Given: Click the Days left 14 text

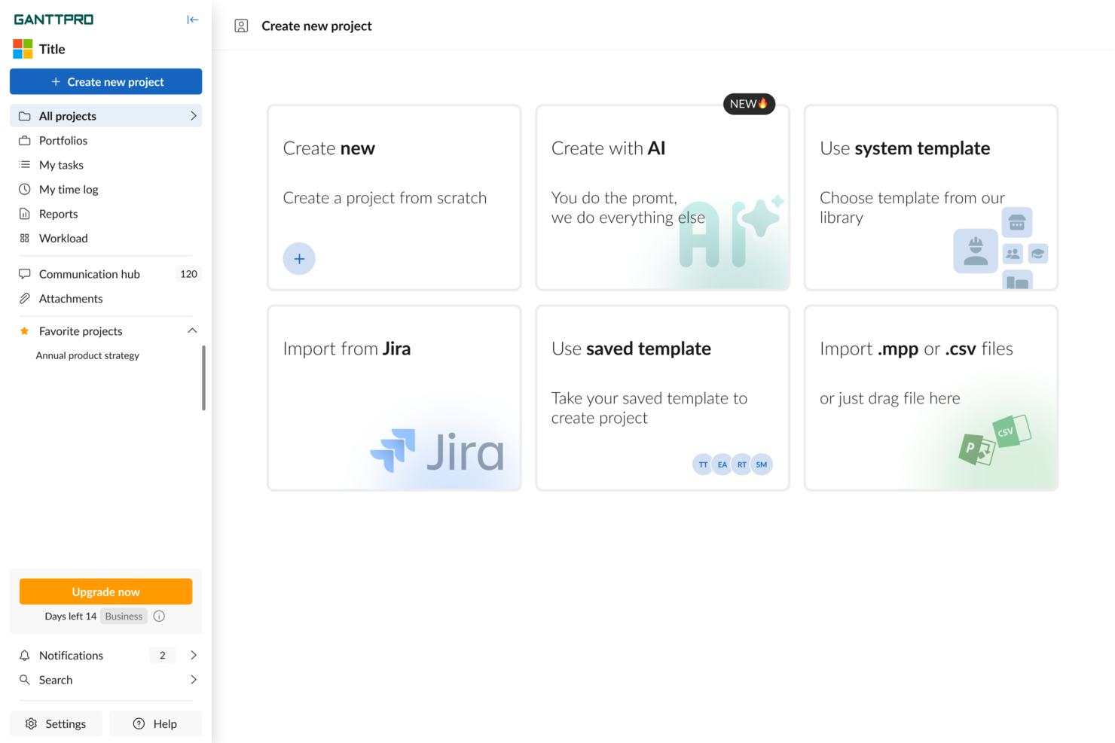Looking at the screenshot, I should coord(71,617).
